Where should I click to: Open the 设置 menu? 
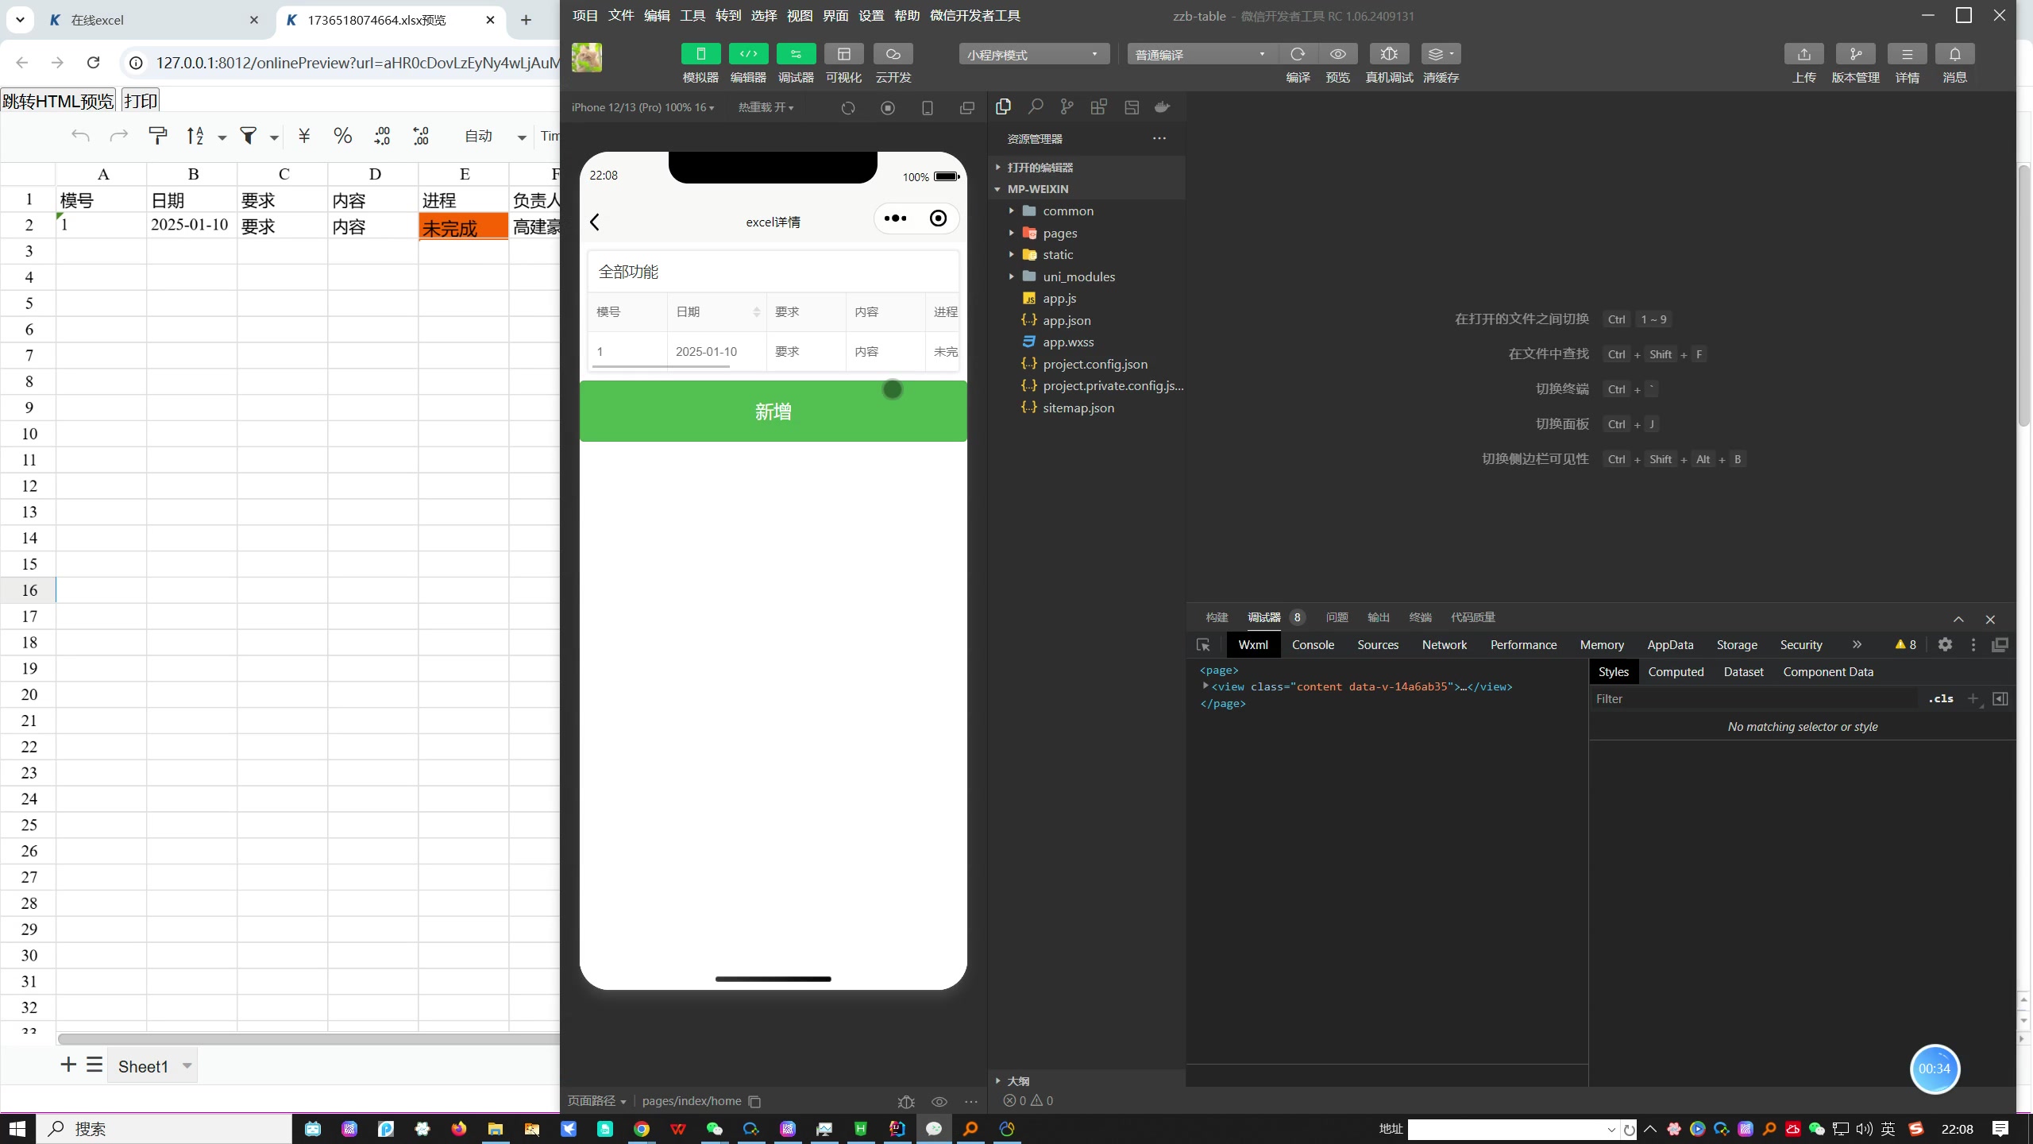pyautogui.click(x=870, y=16)
